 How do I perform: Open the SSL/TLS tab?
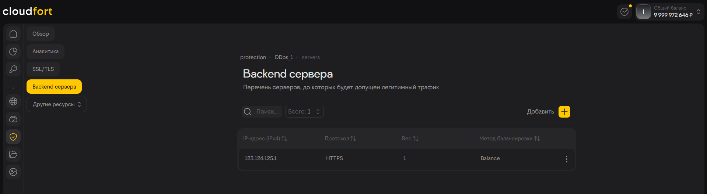coord(43,69)
